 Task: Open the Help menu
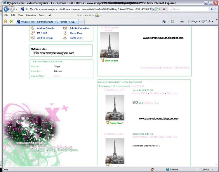coord(50,15)
